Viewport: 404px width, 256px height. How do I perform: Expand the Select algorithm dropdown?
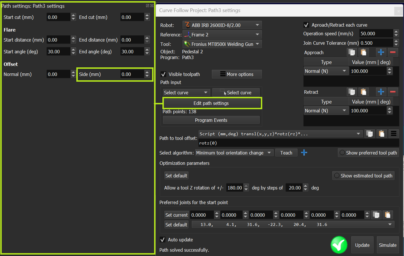(x=234, y=153)
